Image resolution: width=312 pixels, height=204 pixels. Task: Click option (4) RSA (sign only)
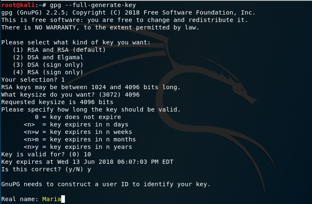pos(48,72)
